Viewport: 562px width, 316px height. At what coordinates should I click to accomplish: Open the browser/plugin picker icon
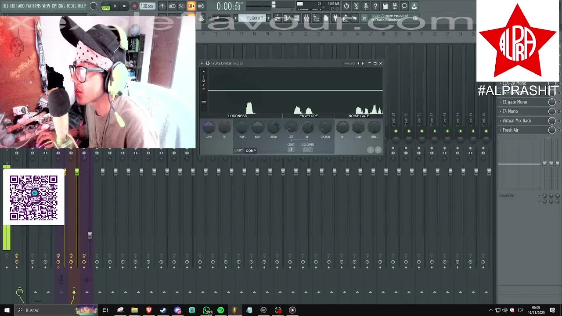[316, 18]
